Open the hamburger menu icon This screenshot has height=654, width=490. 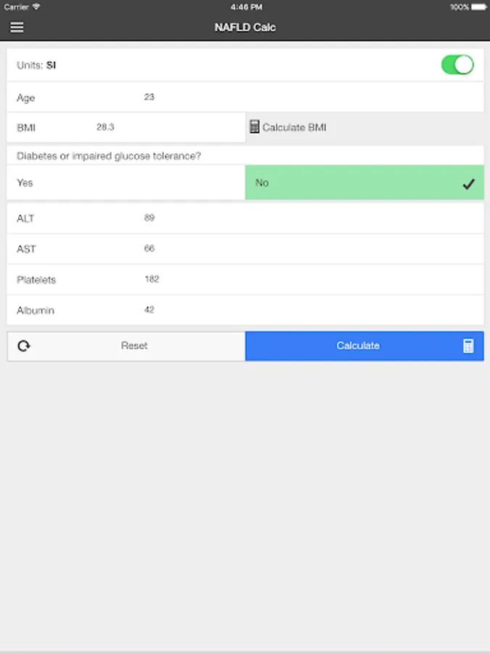point(17,27)
